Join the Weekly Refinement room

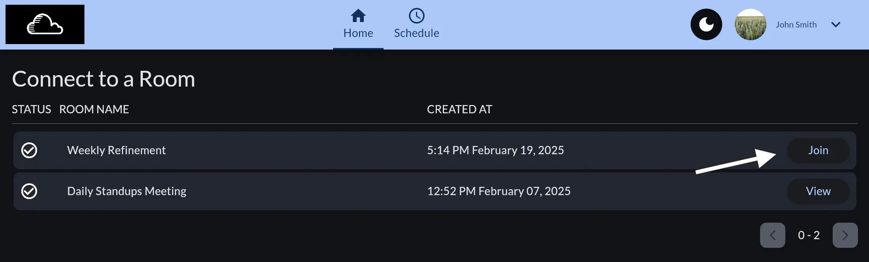[818, 150]
